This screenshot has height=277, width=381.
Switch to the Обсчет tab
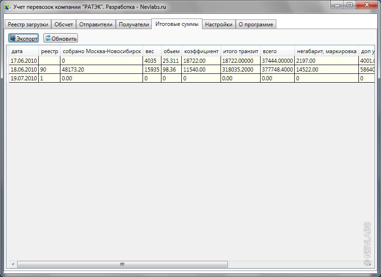pyautogui.click(x=63, y=24)
